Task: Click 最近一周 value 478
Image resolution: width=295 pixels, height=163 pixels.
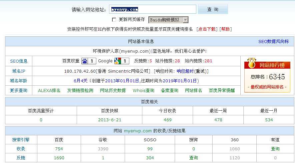Action: coord(218,120)
